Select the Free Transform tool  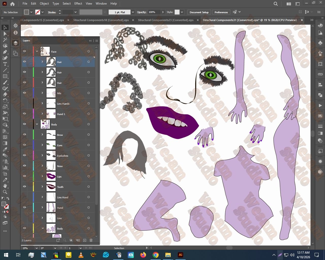pyautogui.click(x=5, y=119)
